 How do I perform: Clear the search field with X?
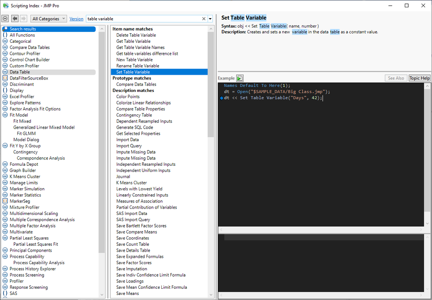coord(204,19)
